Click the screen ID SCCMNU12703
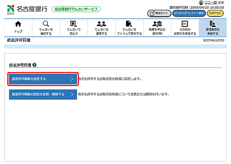 (214, 40)
